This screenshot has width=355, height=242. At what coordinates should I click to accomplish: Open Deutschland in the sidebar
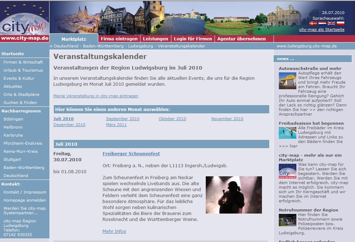tap(16, 176)
